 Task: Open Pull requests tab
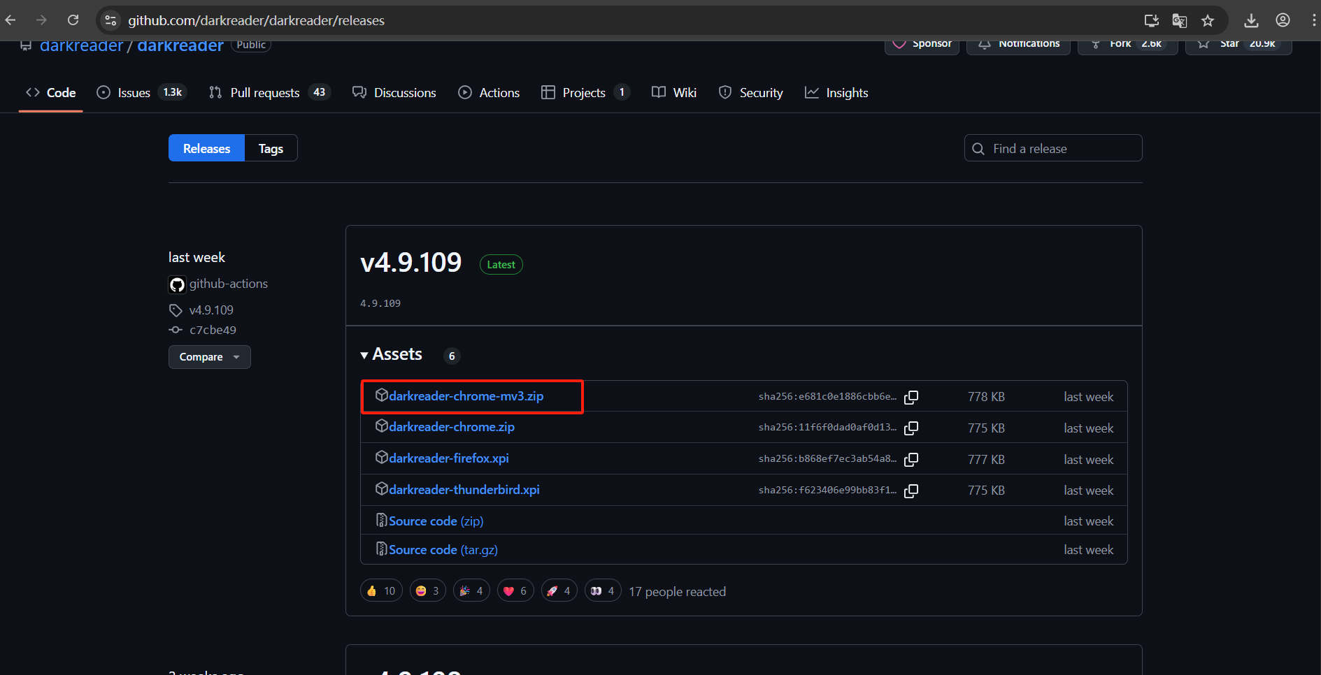coord(269,93)
